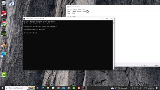
Task: Open the Command Prompt system menu icon
Action: point(24,19)
